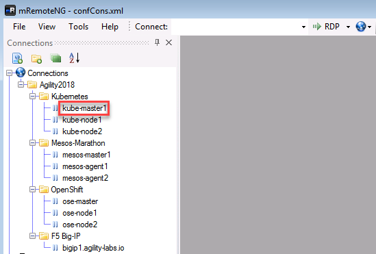The height and width of the screenshot is (254, 376).
Task: Open the Help menu
Action: click(110, 27)
